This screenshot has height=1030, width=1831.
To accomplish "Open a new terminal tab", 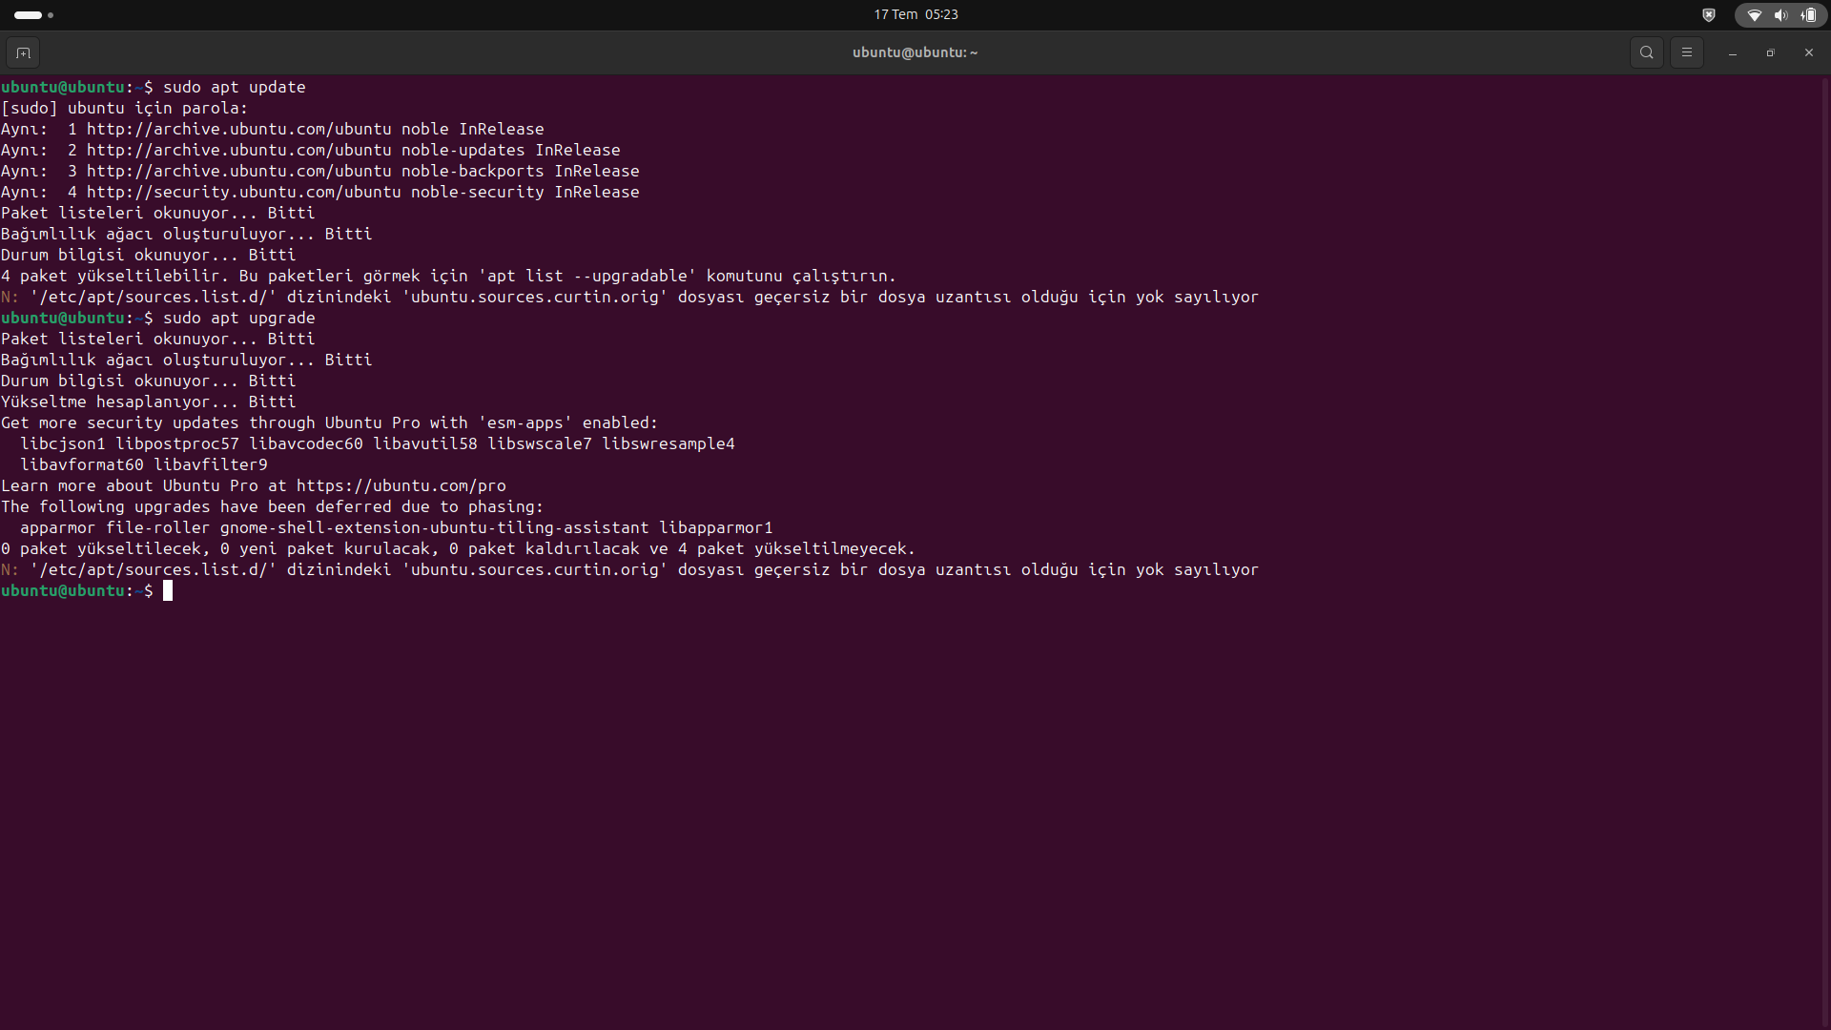I will coord(23,52).
